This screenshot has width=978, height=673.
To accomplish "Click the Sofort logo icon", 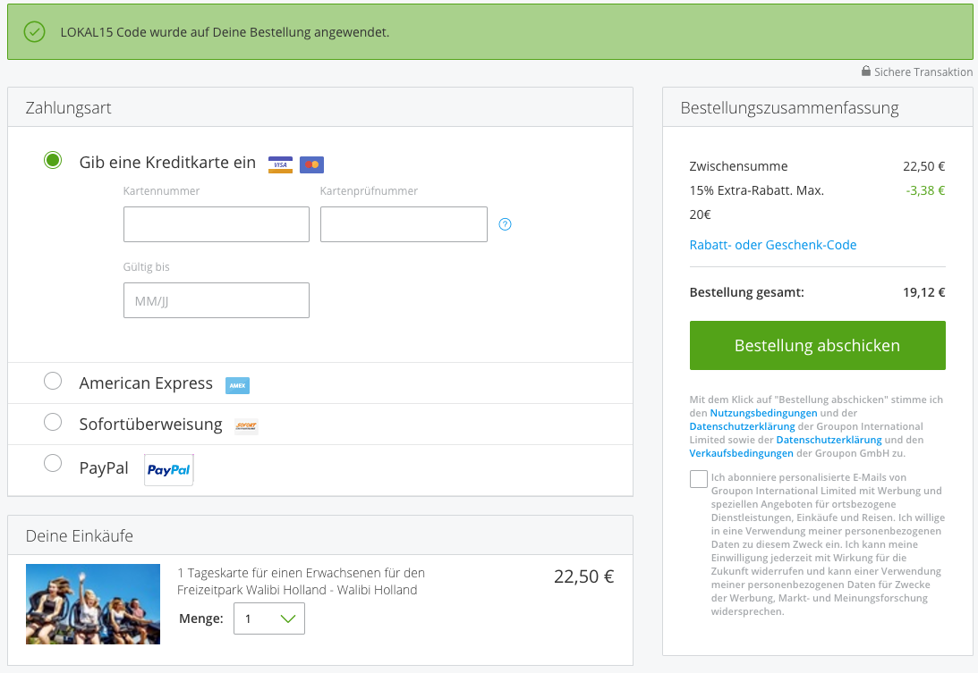I will [246, 426].
